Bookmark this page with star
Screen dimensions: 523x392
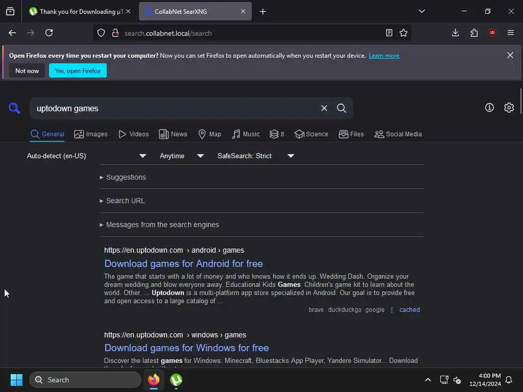tap(403, 33)
